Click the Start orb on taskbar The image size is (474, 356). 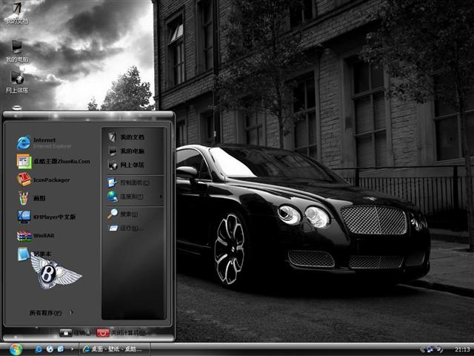pyautogui.click(x=16, y=349)
